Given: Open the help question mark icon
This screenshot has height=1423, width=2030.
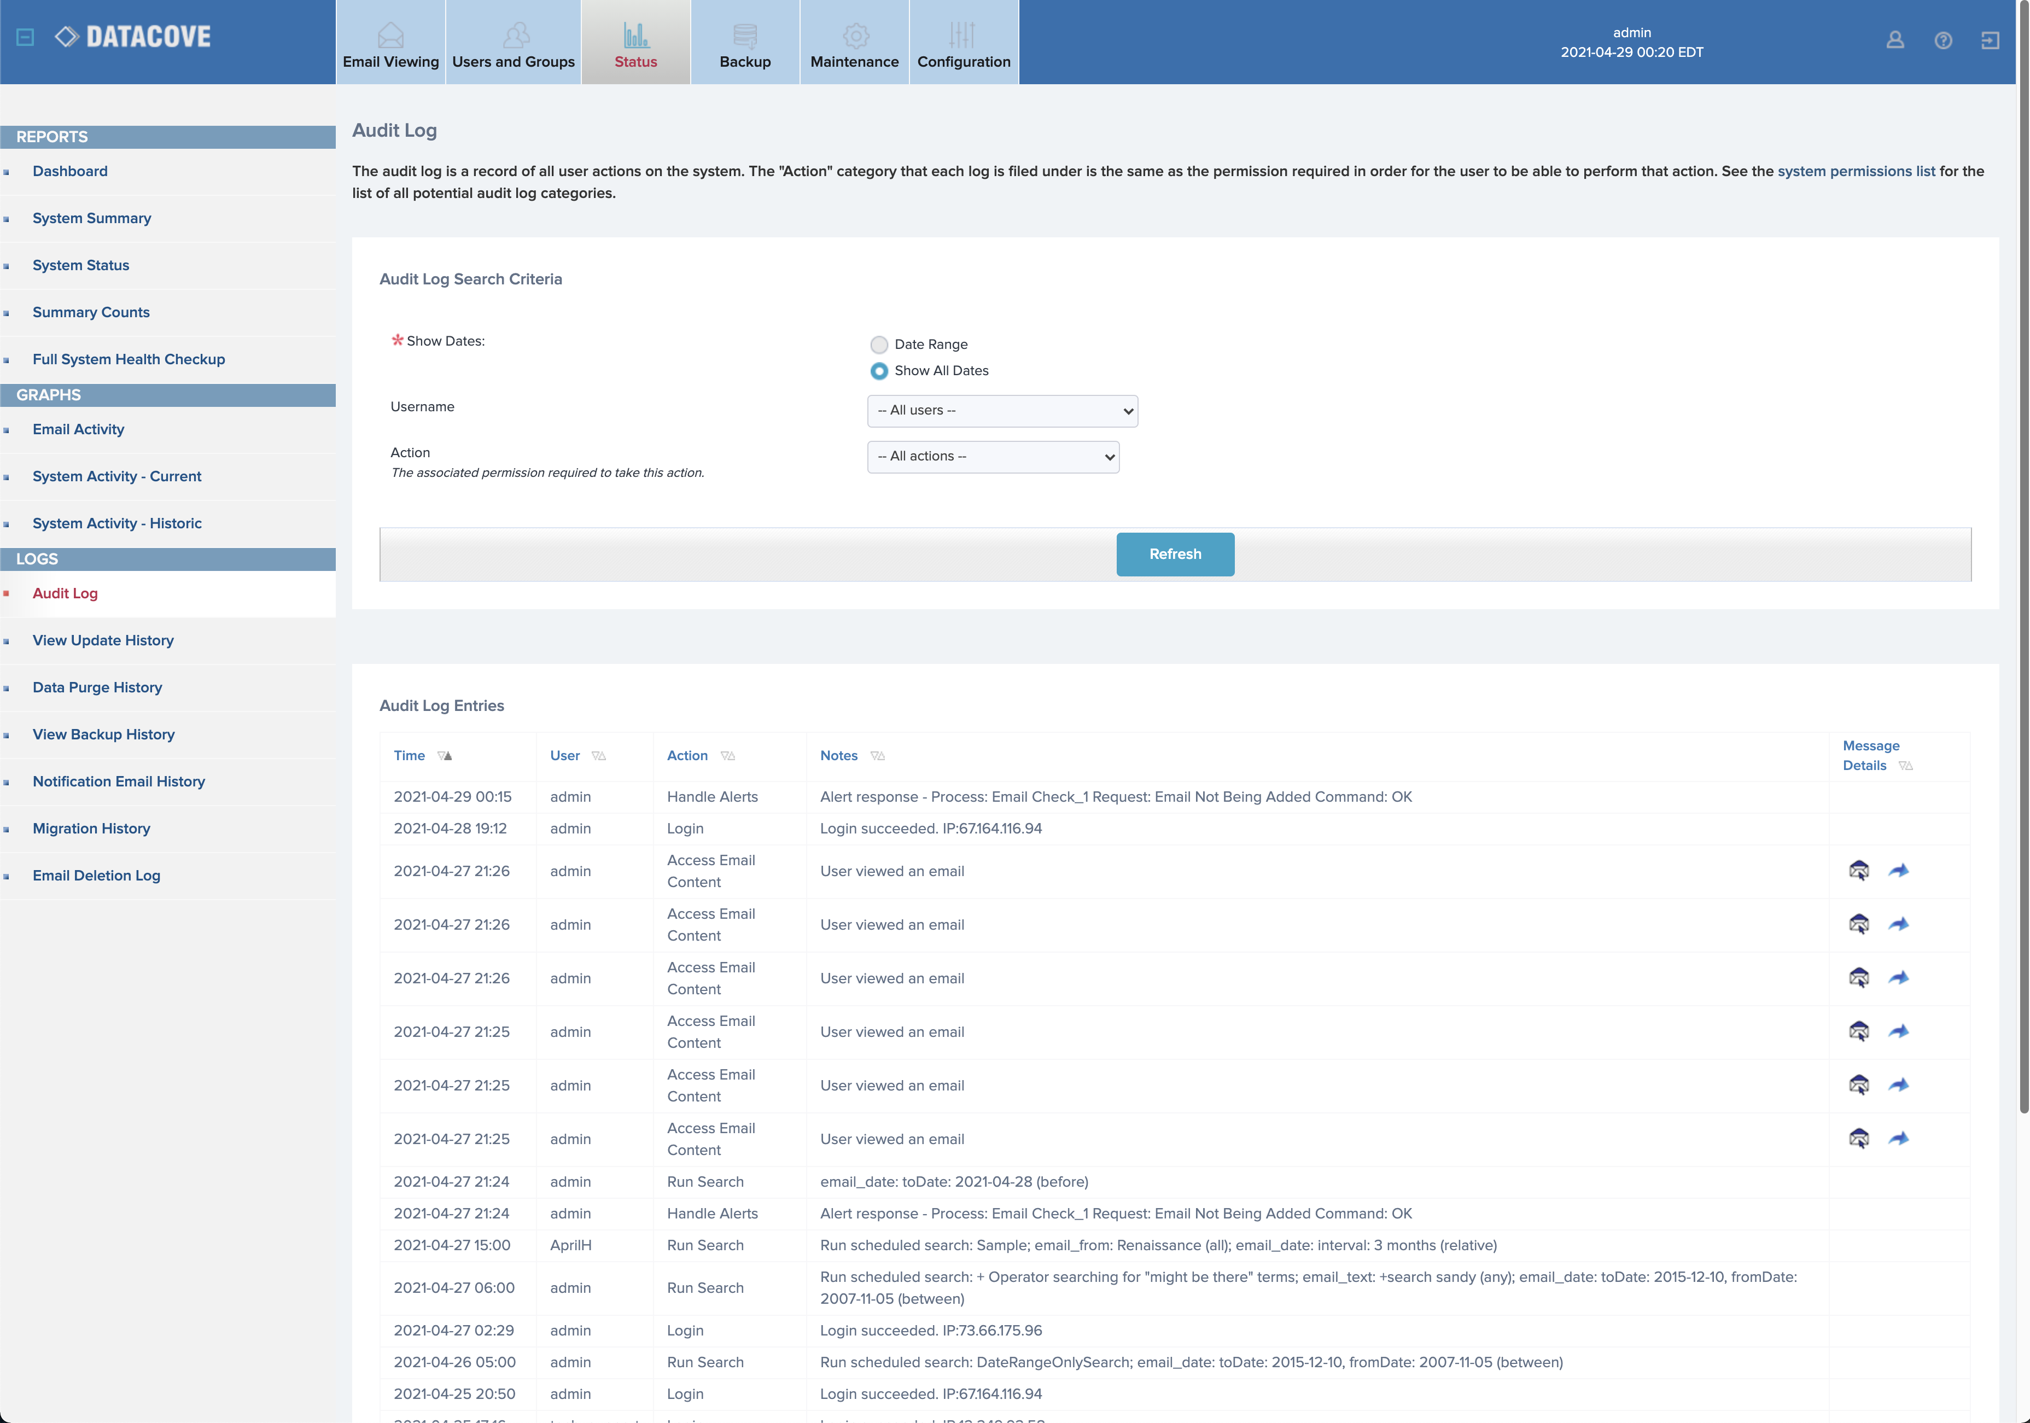Looking at the screenshot, I should click(x=1942, y=40).
